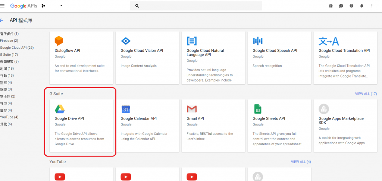Filter by 監控 (4) category
The height and width of the screenshot is (181, 382).
click(x=6, y=82)
